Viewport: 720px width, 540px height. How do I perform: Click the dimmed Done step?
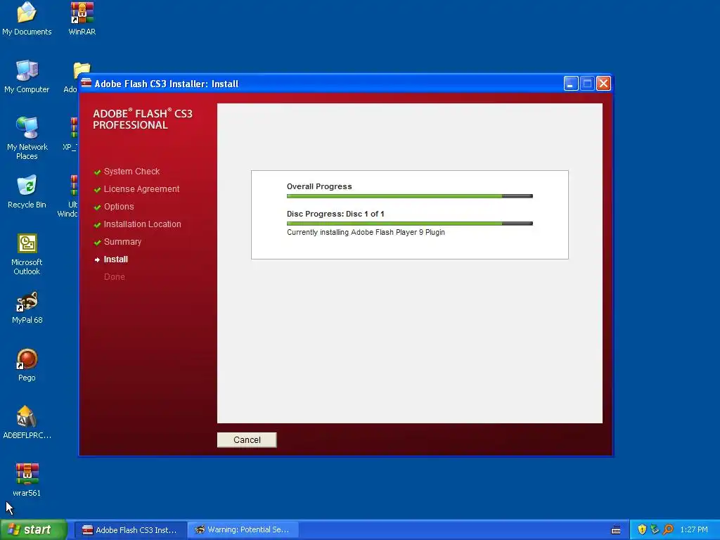115,277
